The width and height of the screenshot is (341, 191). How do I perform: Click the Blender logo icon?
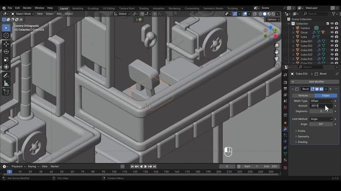click(x=4, y=8)
